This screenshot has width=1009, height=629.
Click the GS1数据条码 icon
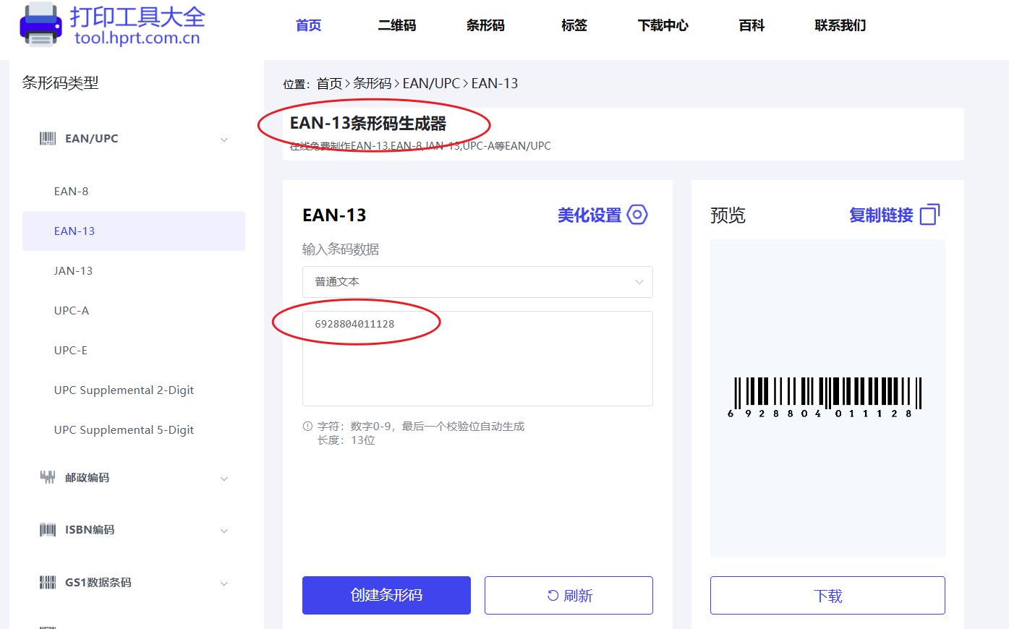(47, 582)
